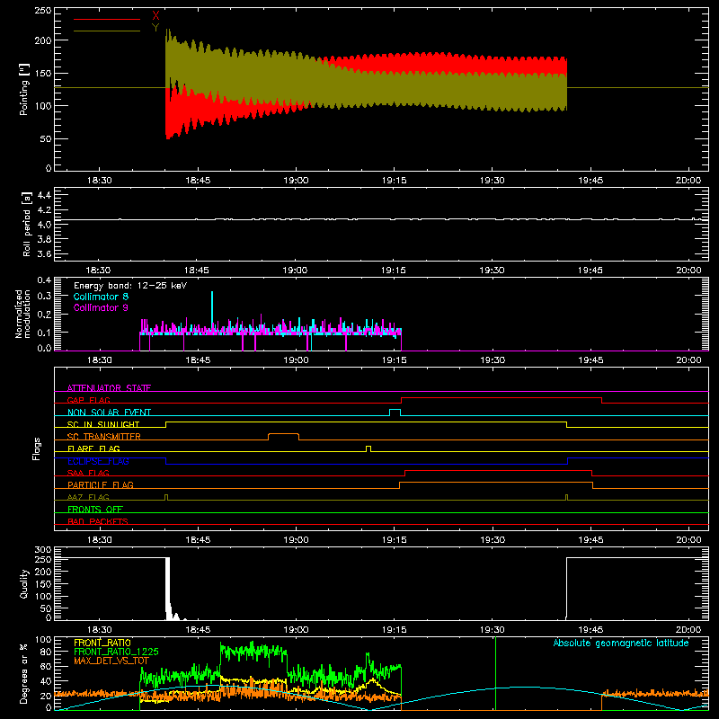
Task: Click the 80 tick in bottom plot
Action: click(47, 652)
